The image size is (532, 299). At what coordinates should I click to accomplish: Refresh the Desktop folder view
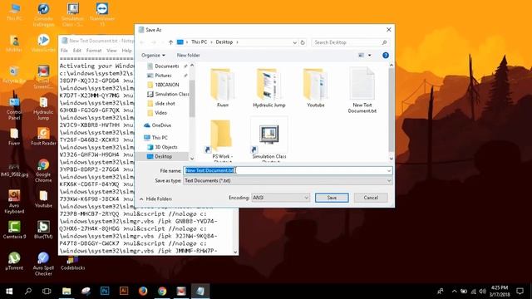(303, 42)
